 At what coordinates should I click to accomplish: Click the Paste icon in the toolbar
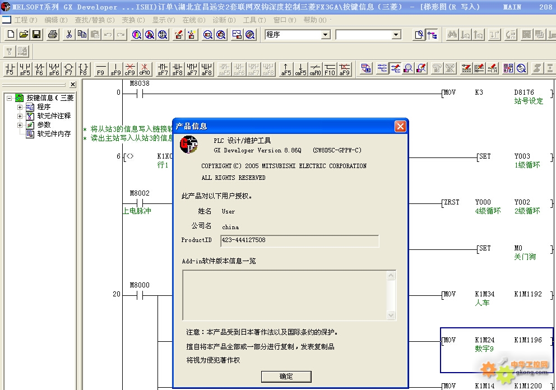click(x=95, y=34)
